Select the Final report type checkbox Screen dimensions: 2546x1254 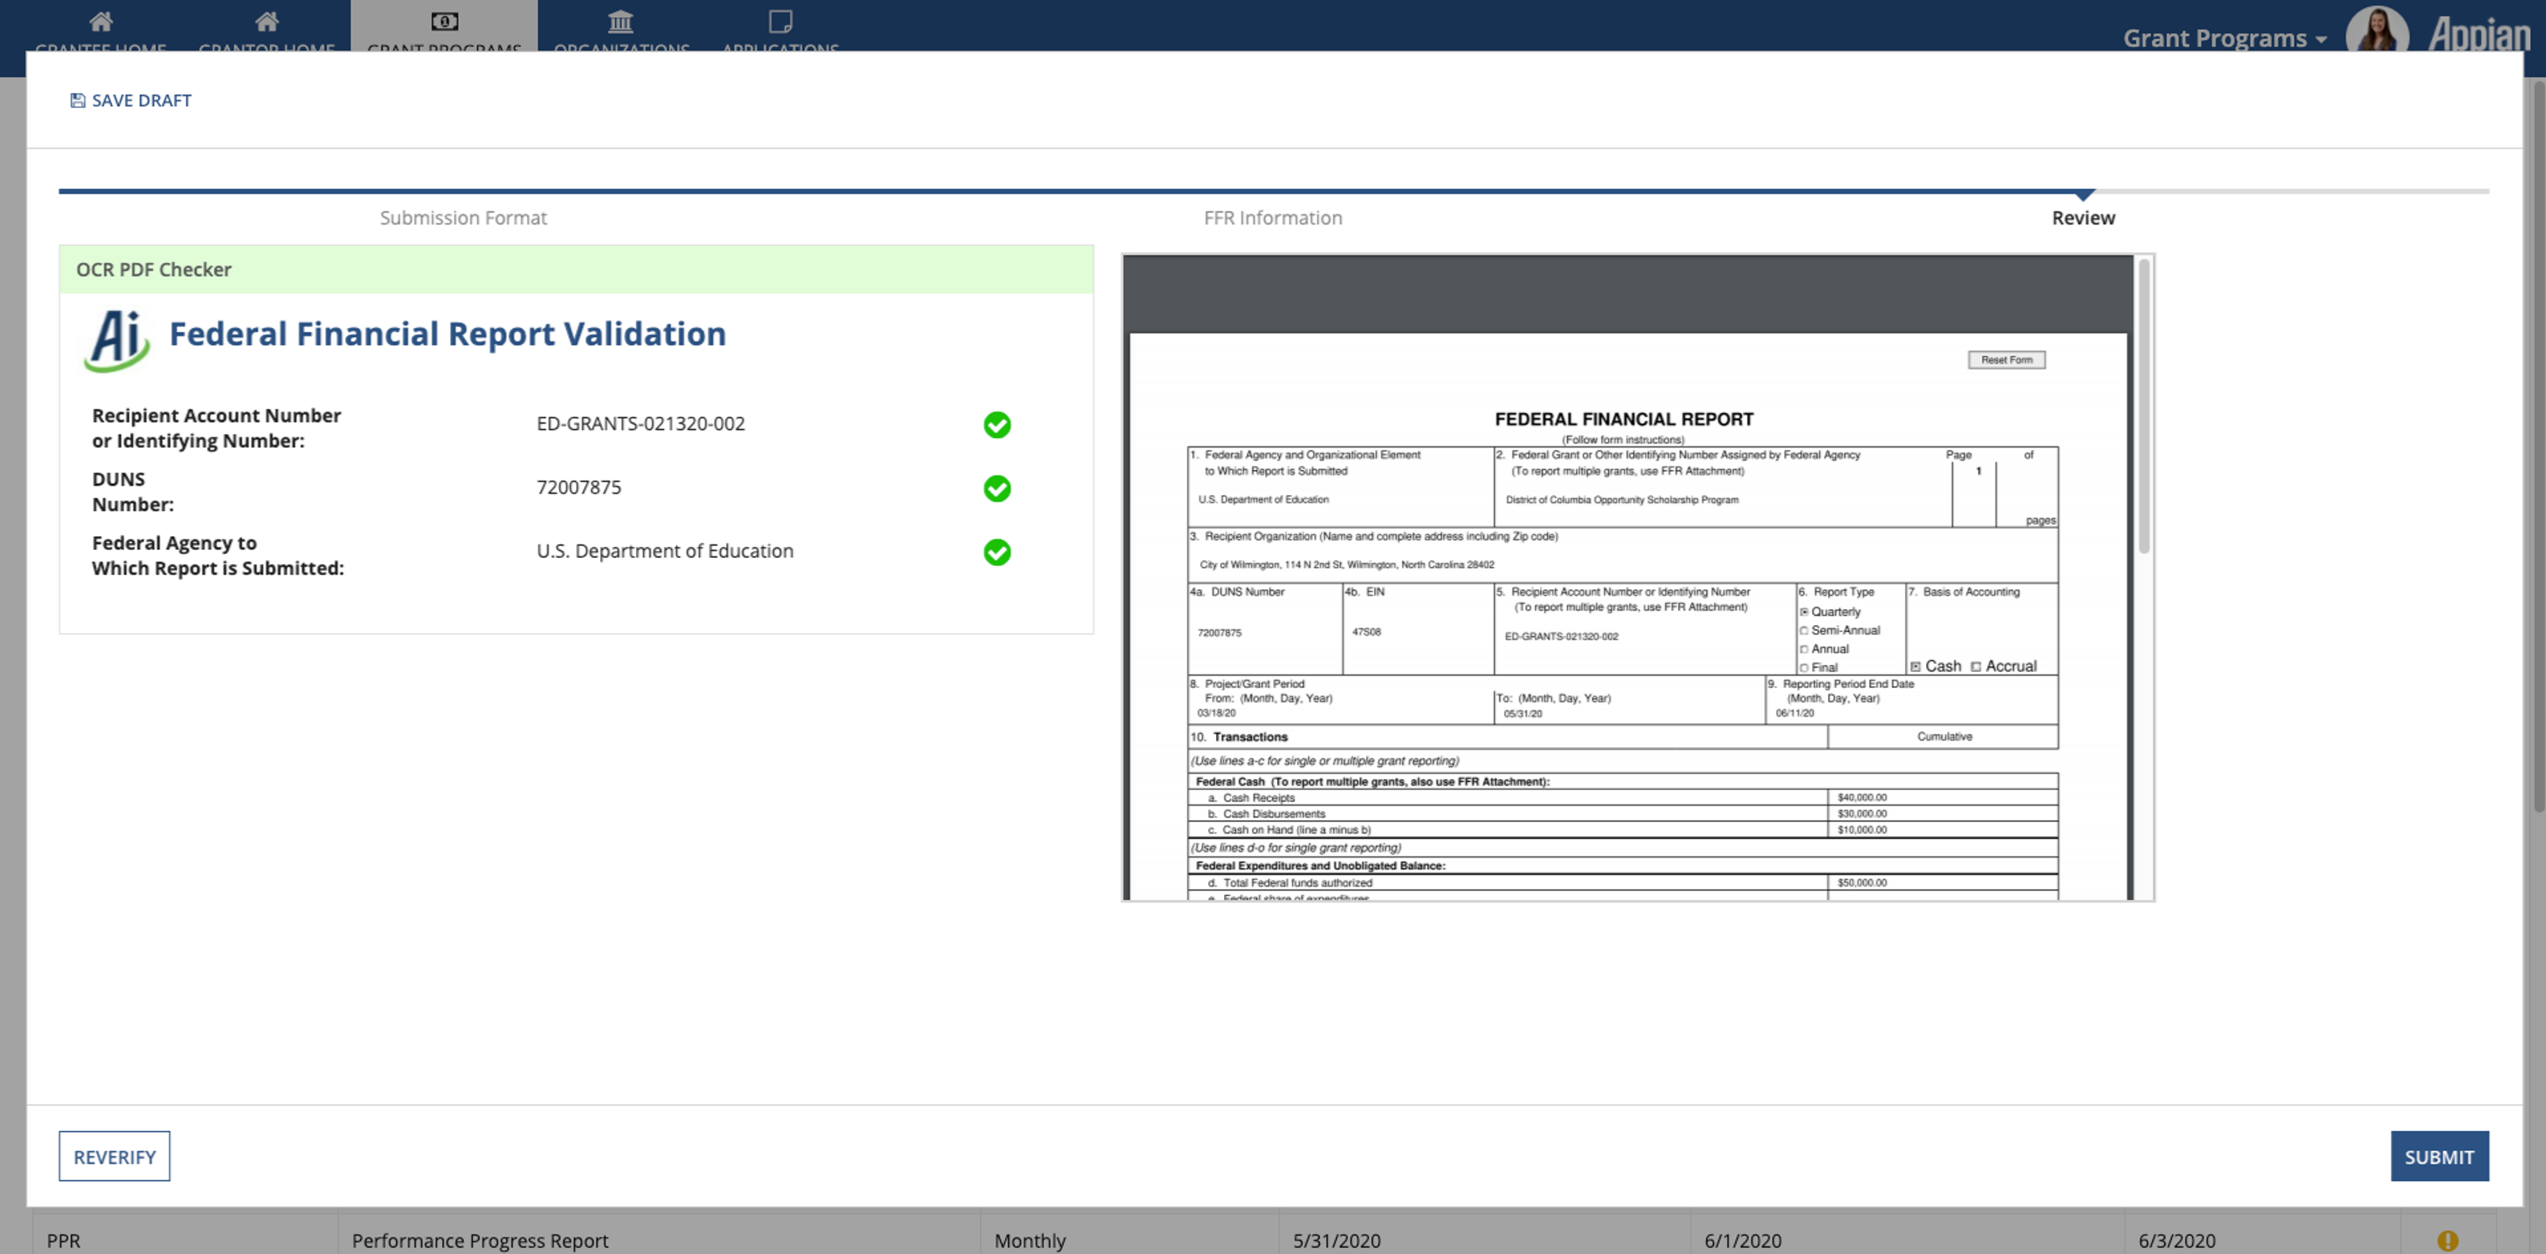pyautogui.click(x=1803, y=668)
